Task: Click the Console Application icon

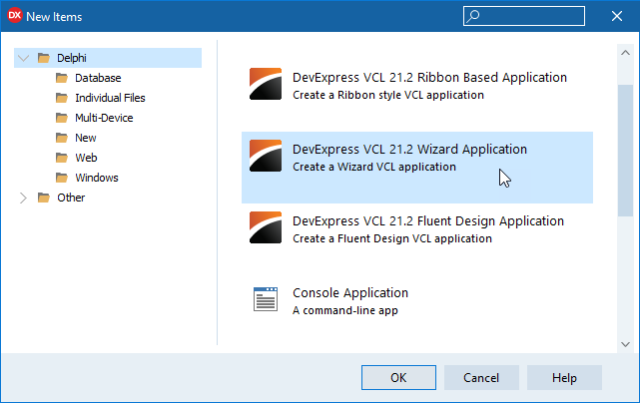Action: [266, 299]
